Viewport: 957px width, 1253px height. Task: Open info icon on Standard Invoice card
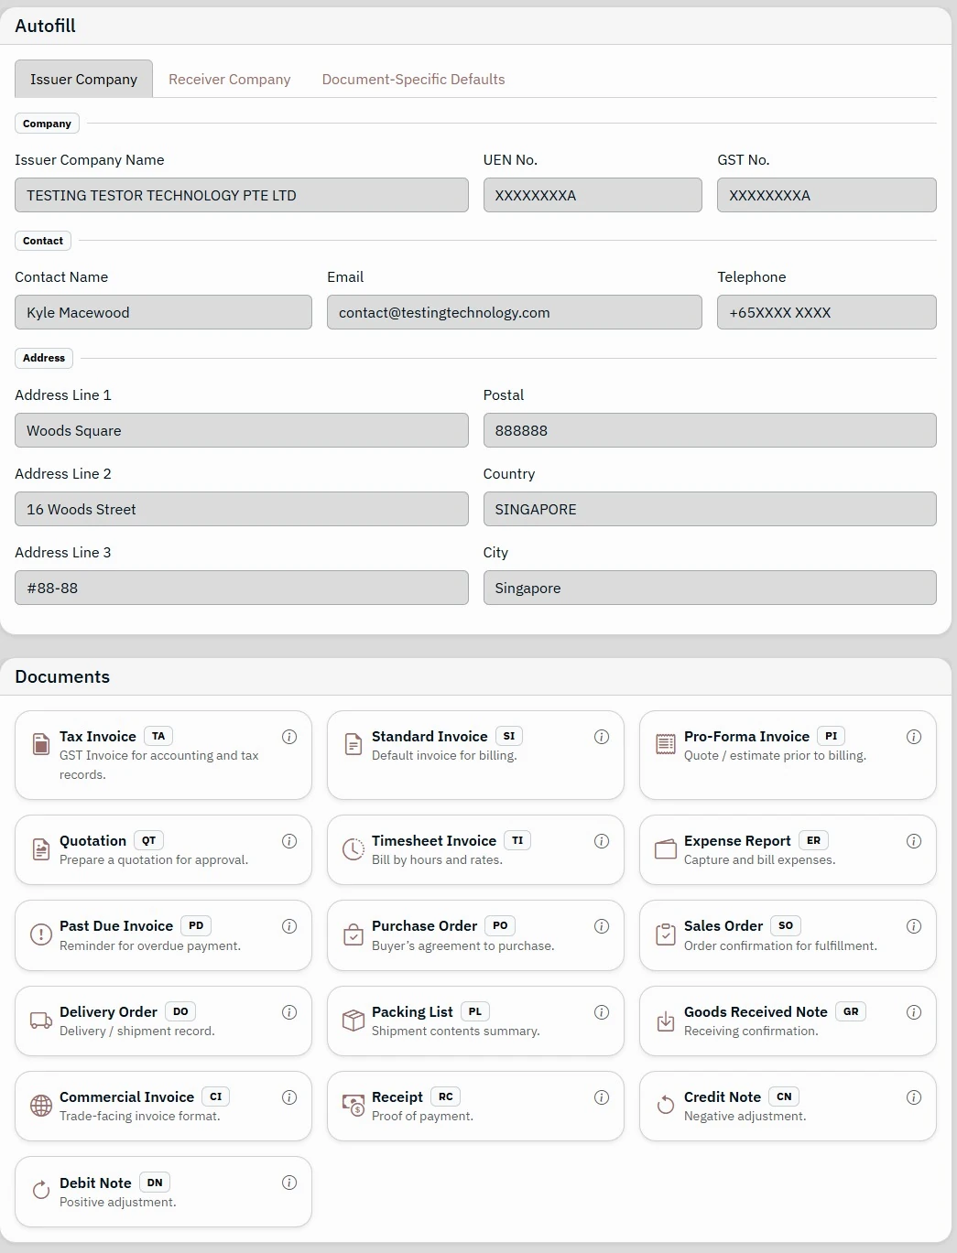click(602, 737)
